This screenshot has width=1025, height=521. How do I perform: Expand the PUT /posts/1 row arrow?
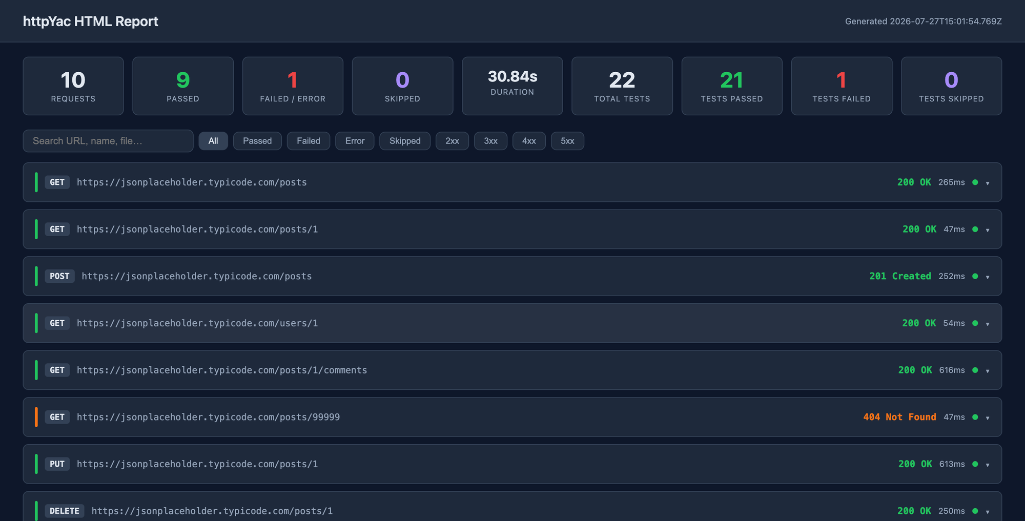click(988, 465)
